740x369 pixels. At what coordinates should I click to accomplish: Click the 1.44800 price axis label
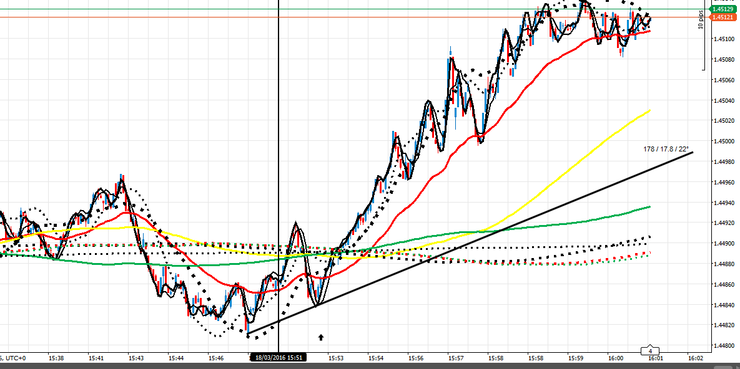(724, 344)
